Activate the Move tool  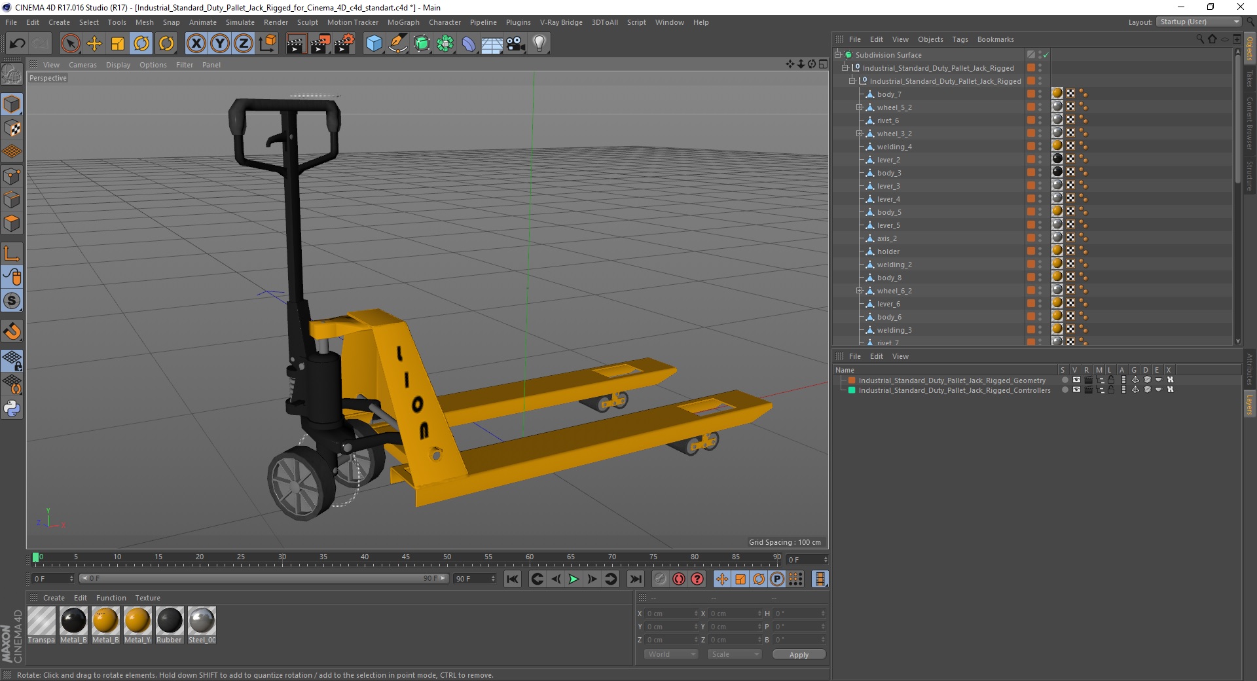94,44
